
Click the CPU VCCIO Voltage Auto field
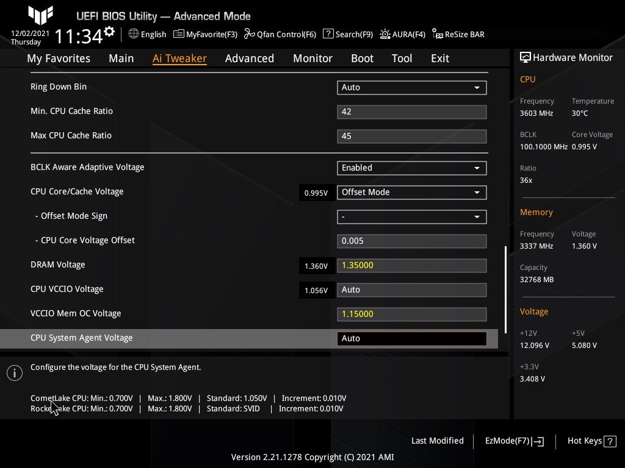pyautogui.click(x=412, y=289)
